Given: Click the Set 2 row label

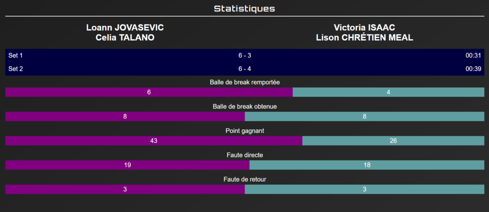Looking at the screenshot, I should [16, 69].
